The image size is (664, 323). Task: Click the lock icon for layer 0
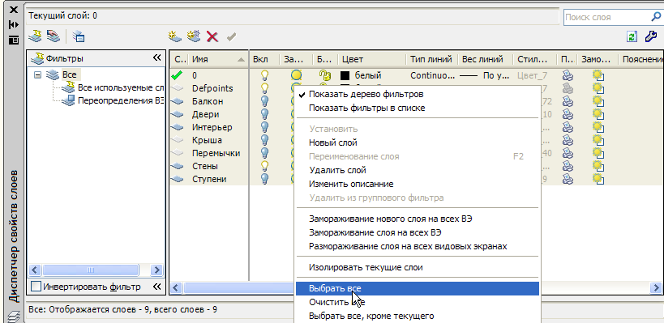click(x=324, y=75)
